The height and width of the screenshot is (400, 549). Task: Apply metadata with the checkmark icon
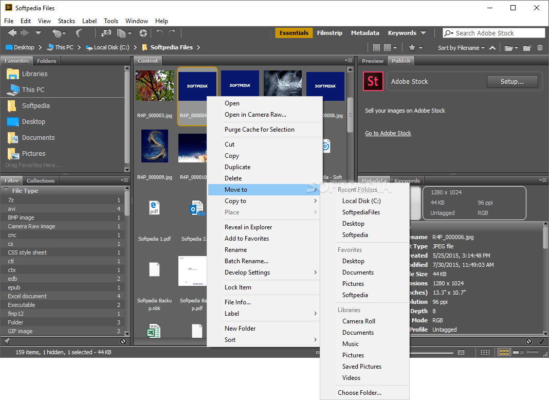click(541, 341)
